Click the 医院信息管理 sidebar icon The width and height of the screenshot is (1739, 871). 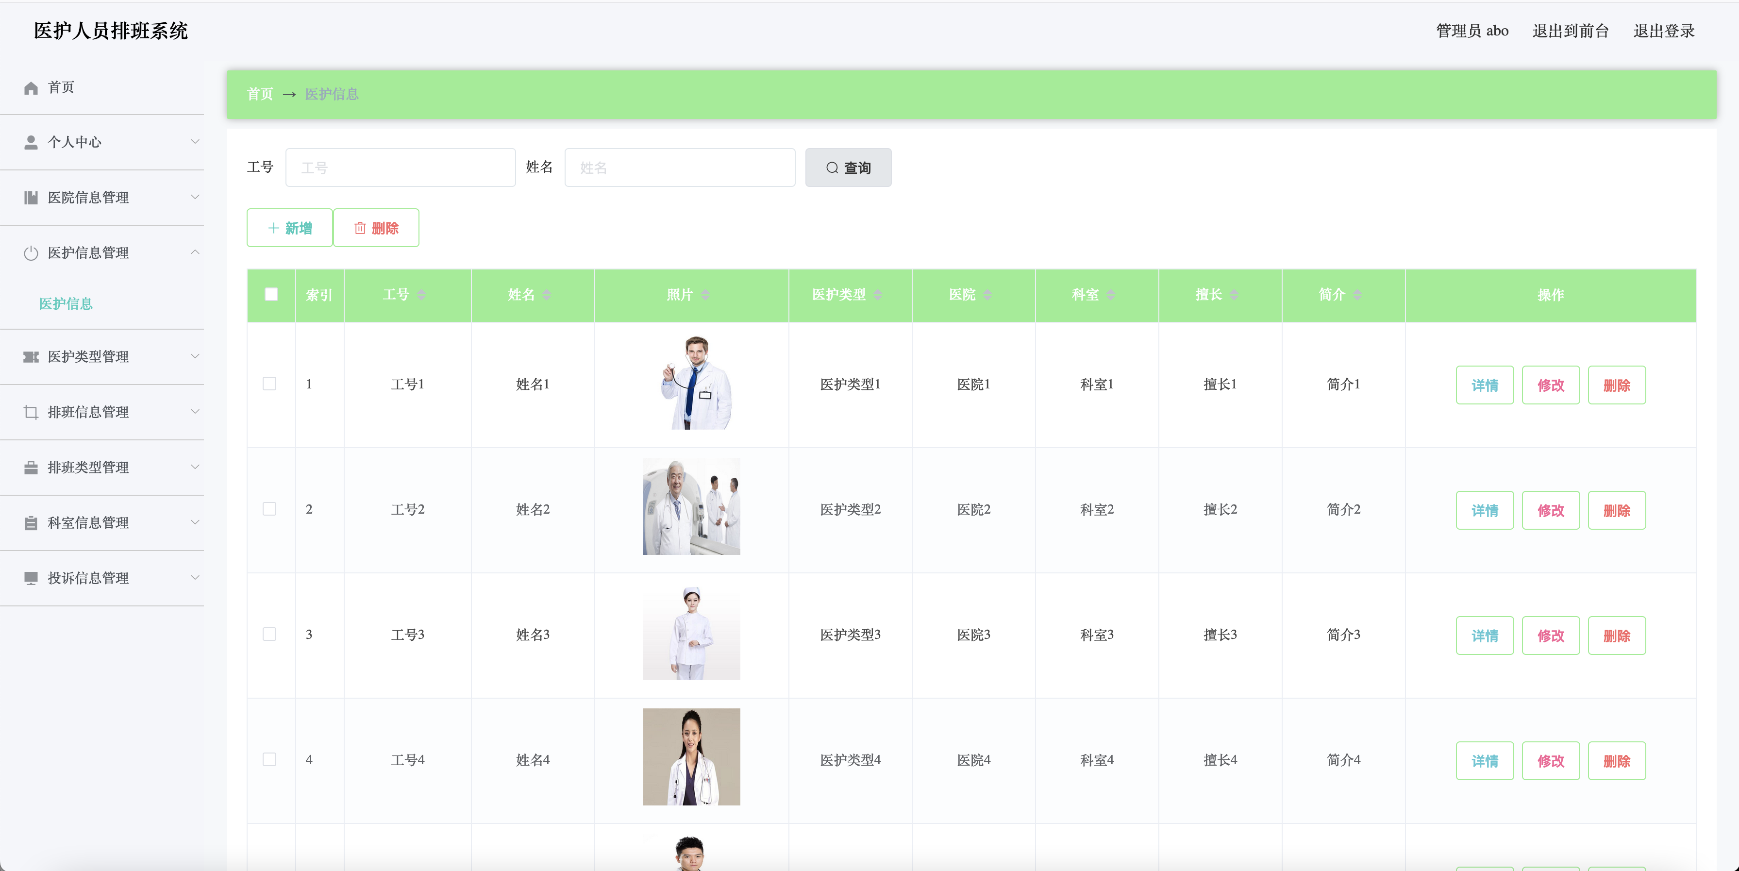[31, 198]
